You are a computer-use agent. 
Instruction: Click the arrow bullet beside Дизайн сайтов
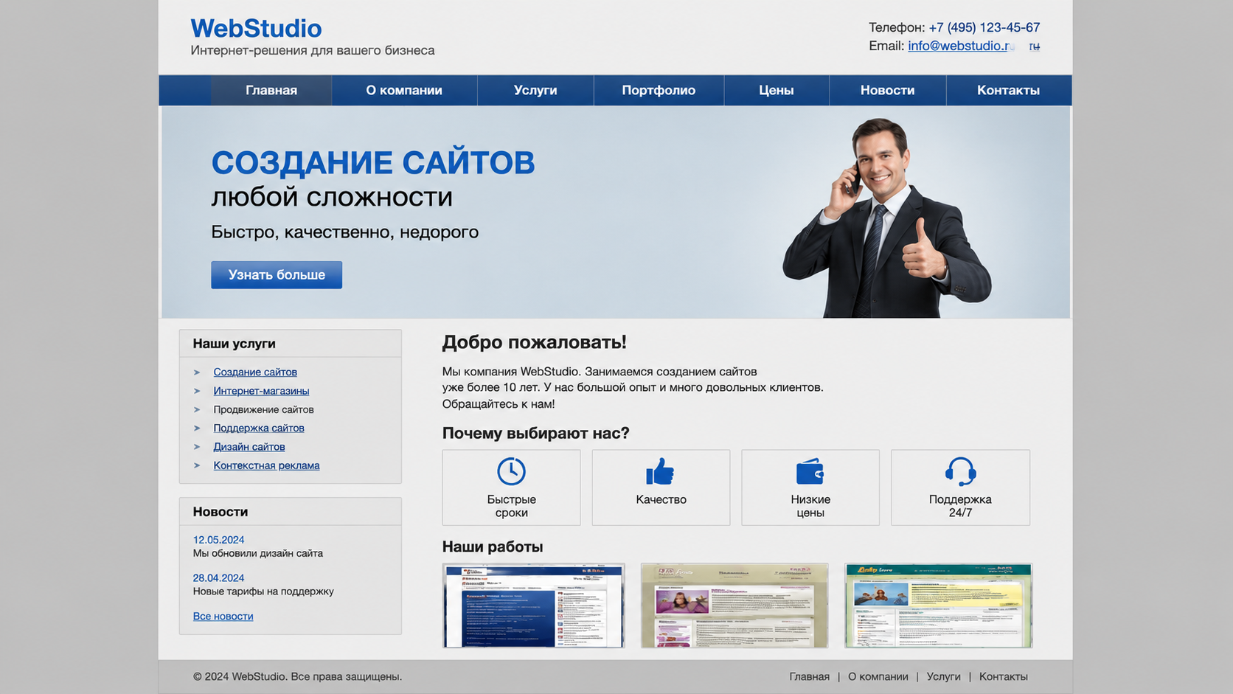[x=197, y=447]
